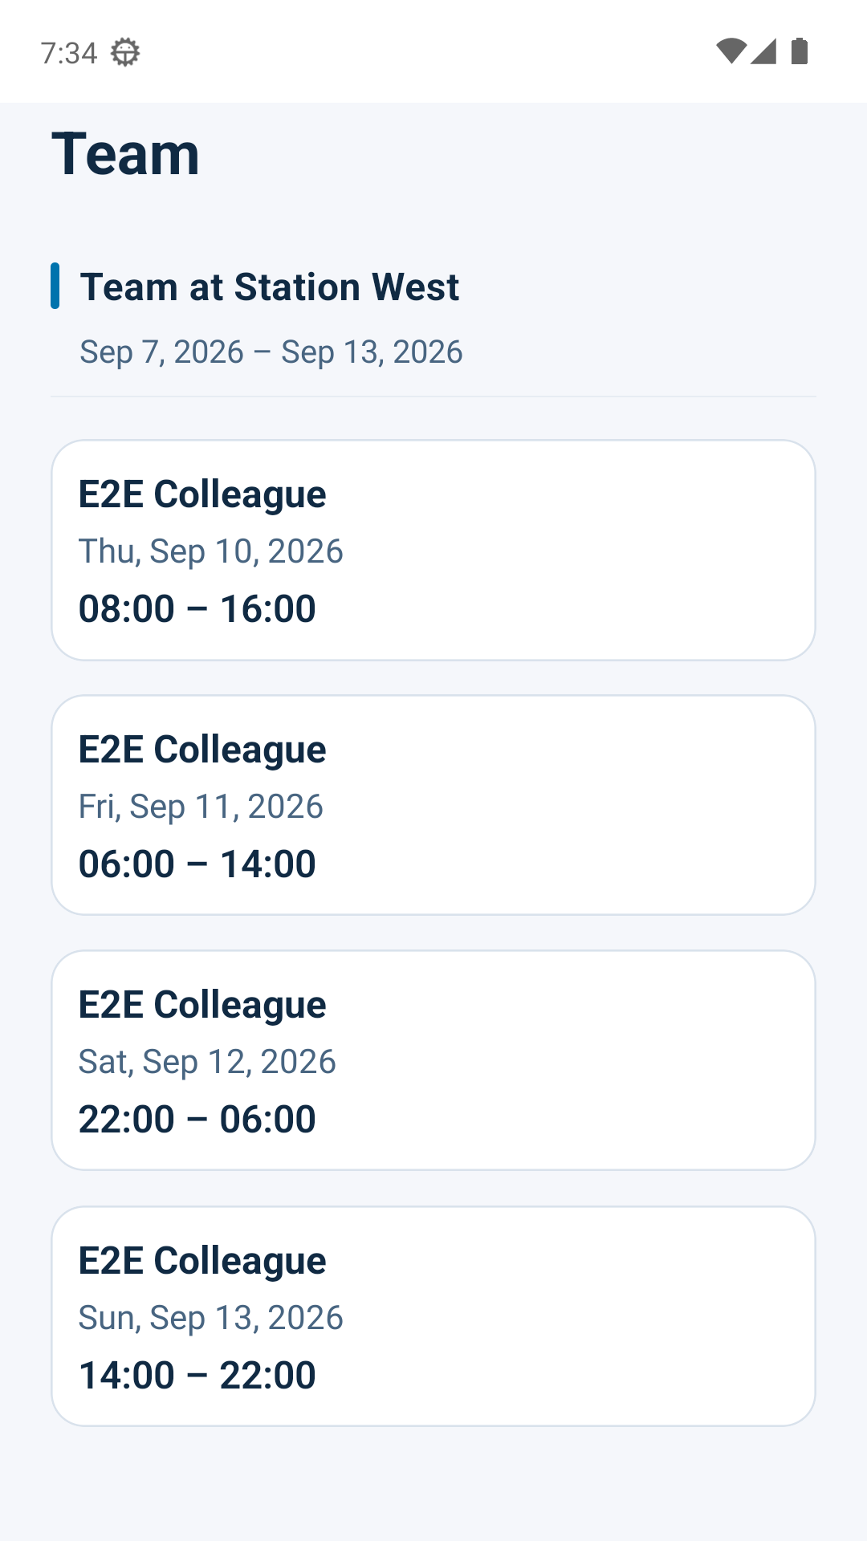Tap the Sep 7 – Sep 13, 2026 date range
Viewport: 867px width, 1541px height.
(x=271, y=352)
